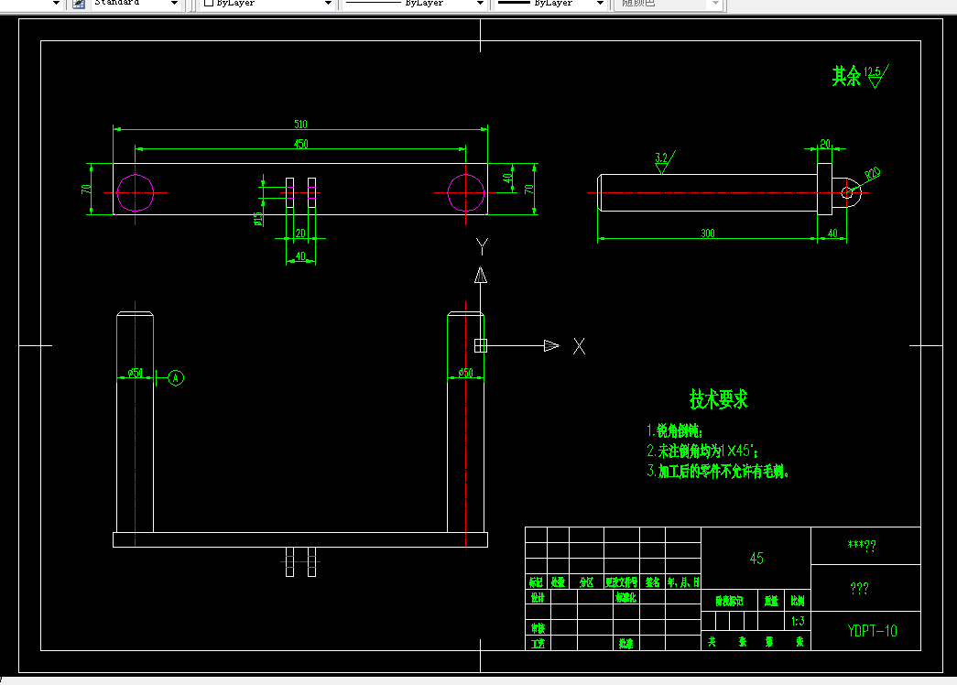This screenshot has width=957, height=685.
Task: Select the 更改文件号 title block cell
Action: pos(621,582)
